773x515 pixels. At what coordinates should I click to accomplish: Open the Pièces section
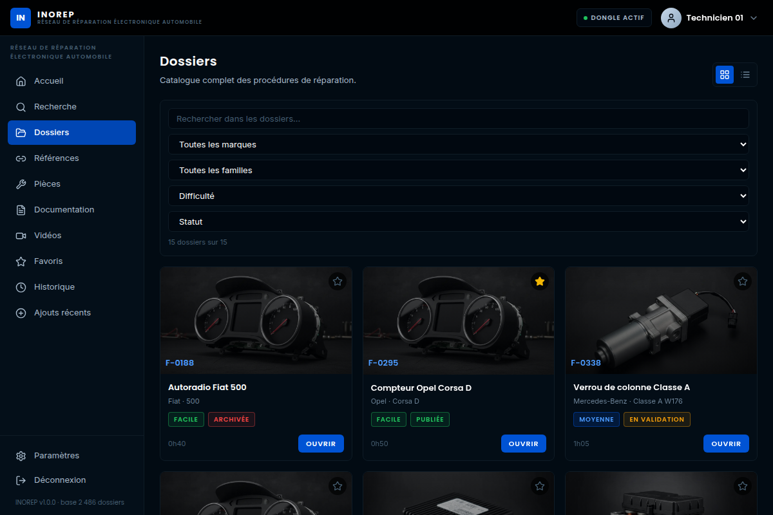pos(72,184)
